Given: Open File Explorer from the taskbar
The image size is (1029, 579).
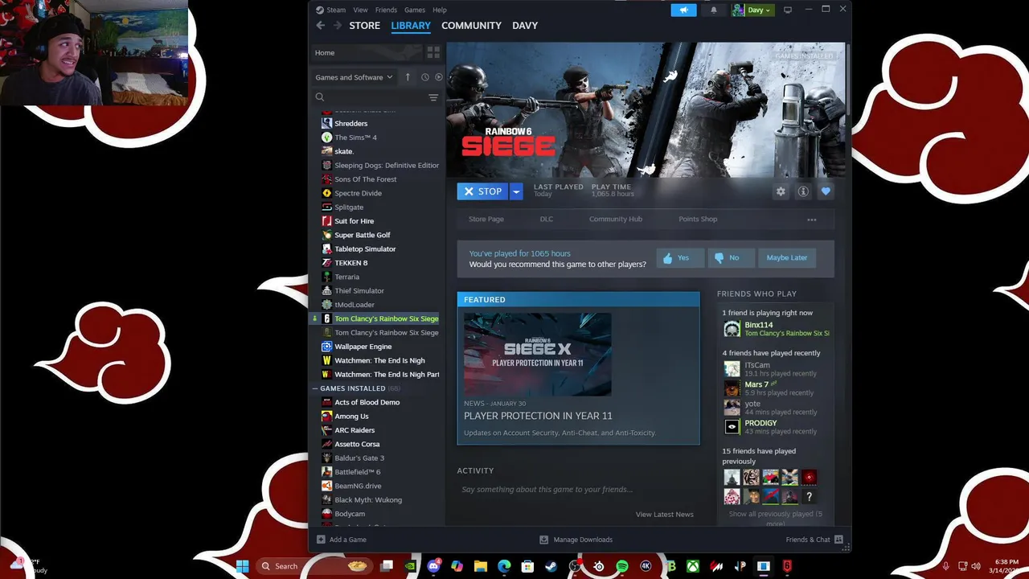Looking at the screenshot, I should [x=481, y=566].
